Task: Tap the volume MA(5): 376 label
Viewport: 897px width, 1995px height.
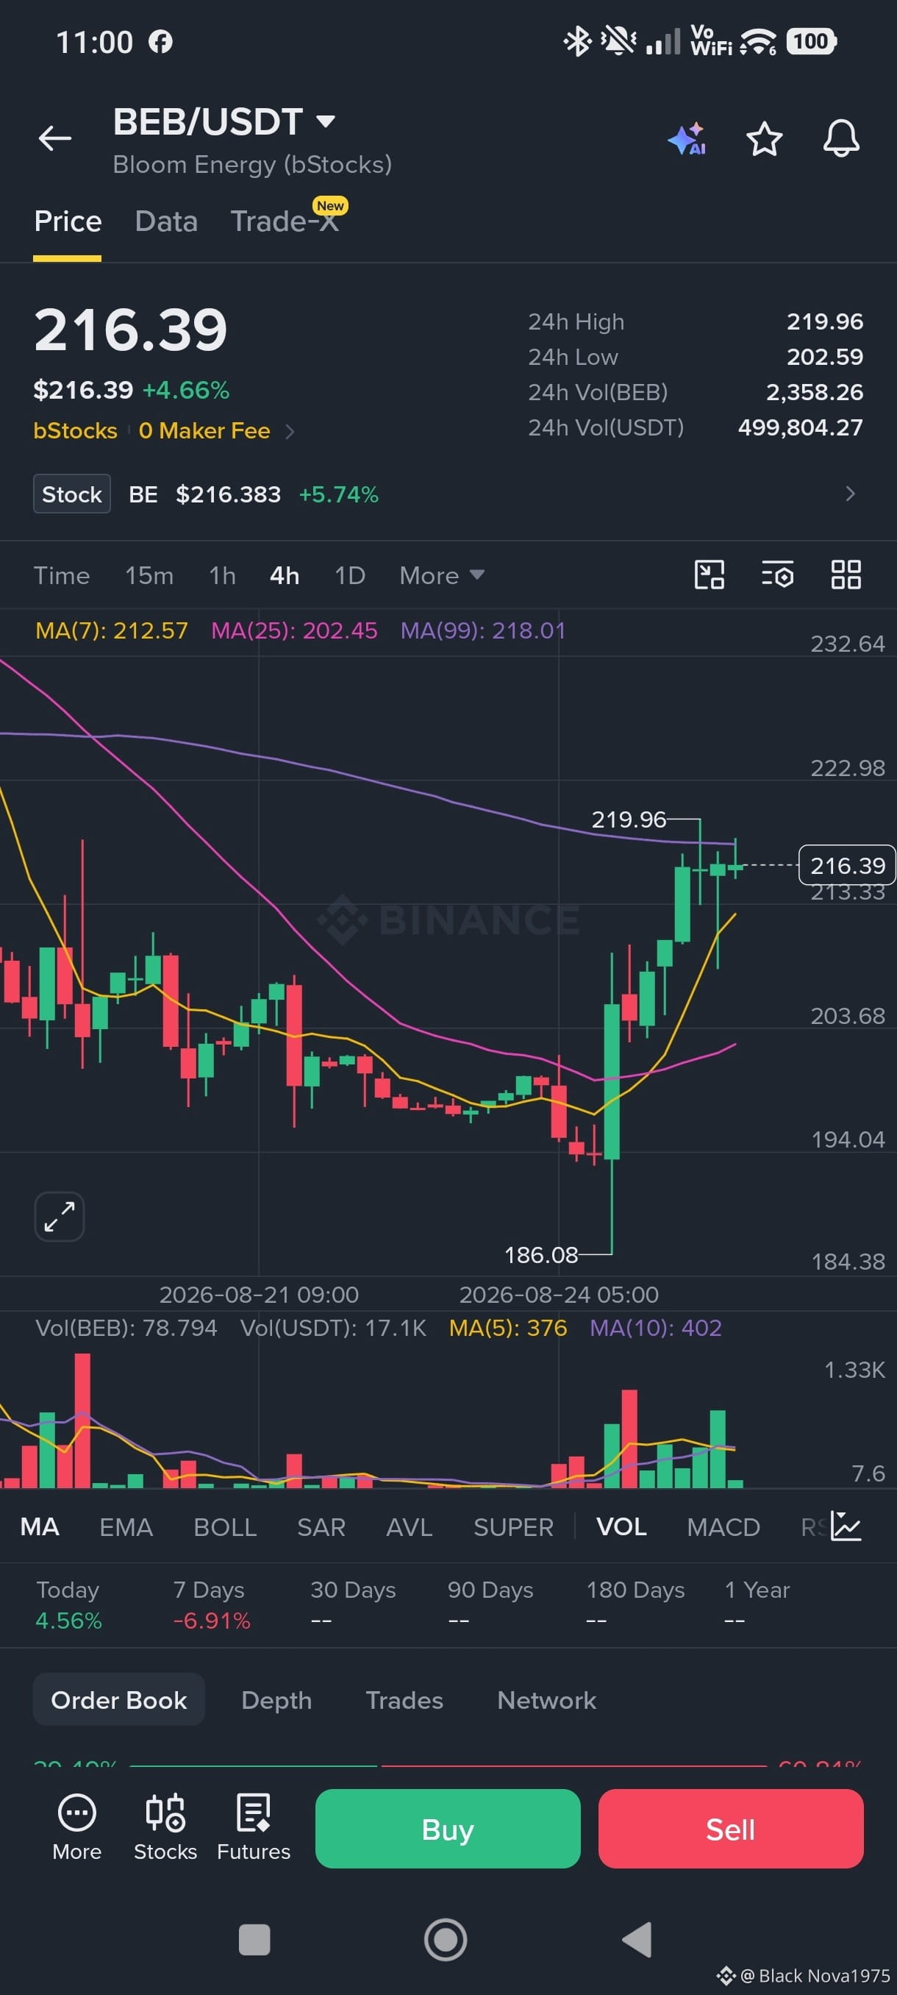Action: click(x=508, y=1327)
